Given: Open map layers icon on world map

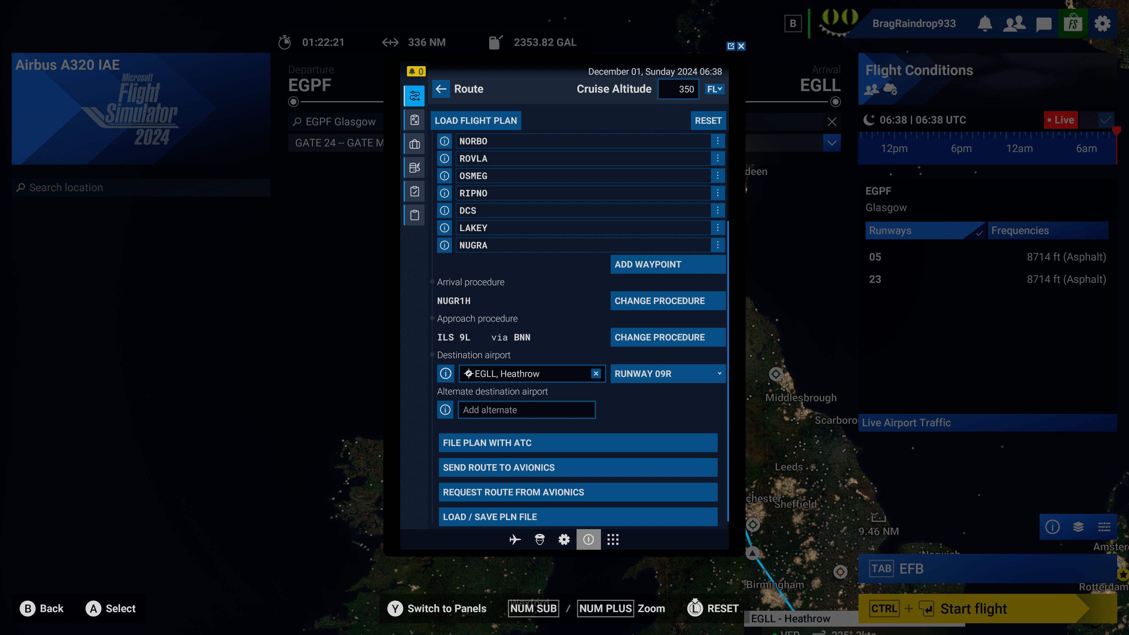Looking at the screenshot, I should [1078, 526].
